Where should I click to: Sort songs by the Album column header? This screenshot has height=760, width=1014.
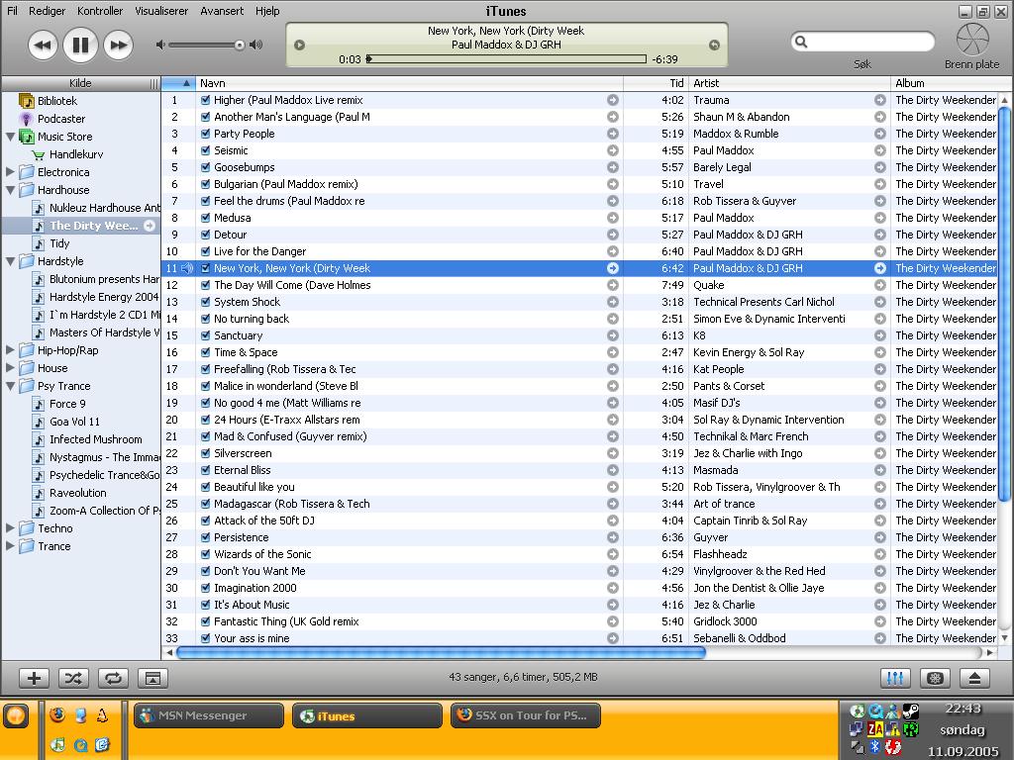tap(946, 83)
